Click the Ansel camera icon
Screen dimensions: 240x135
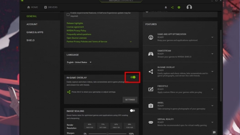(151, 106)
